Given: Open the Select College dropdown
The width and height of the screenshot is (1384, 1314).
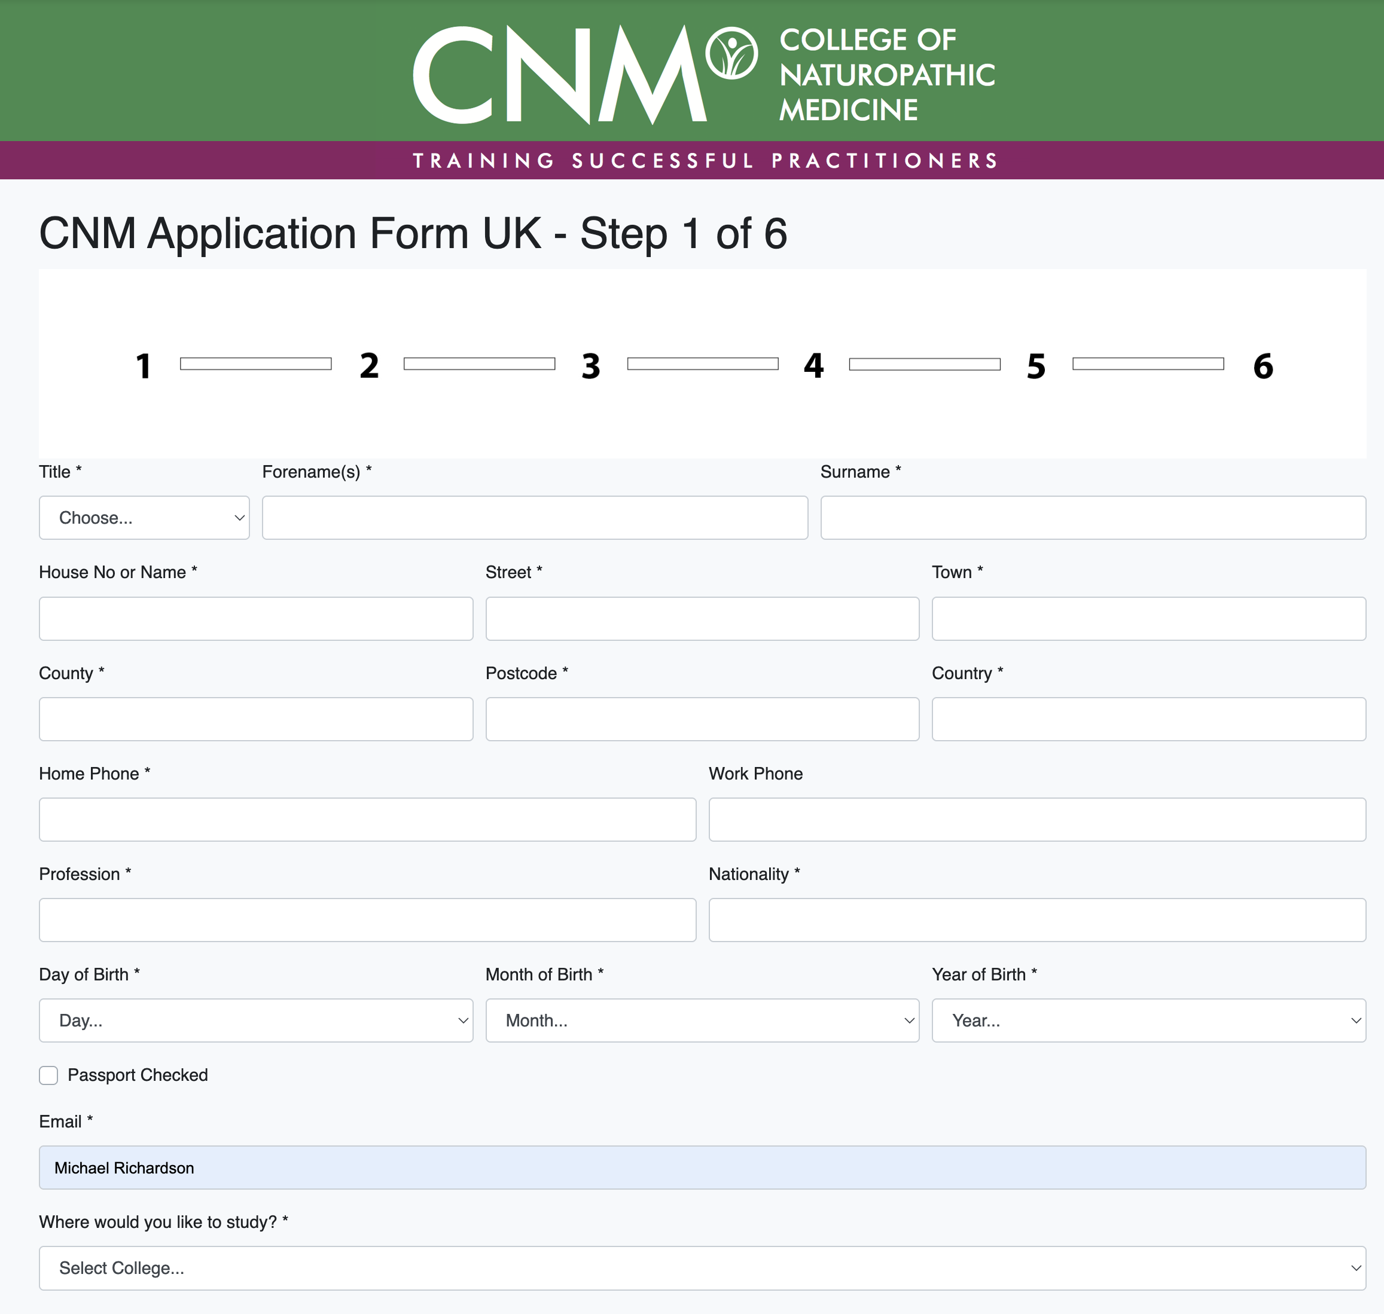Looking at the screenshot, I should (702, 1268).
